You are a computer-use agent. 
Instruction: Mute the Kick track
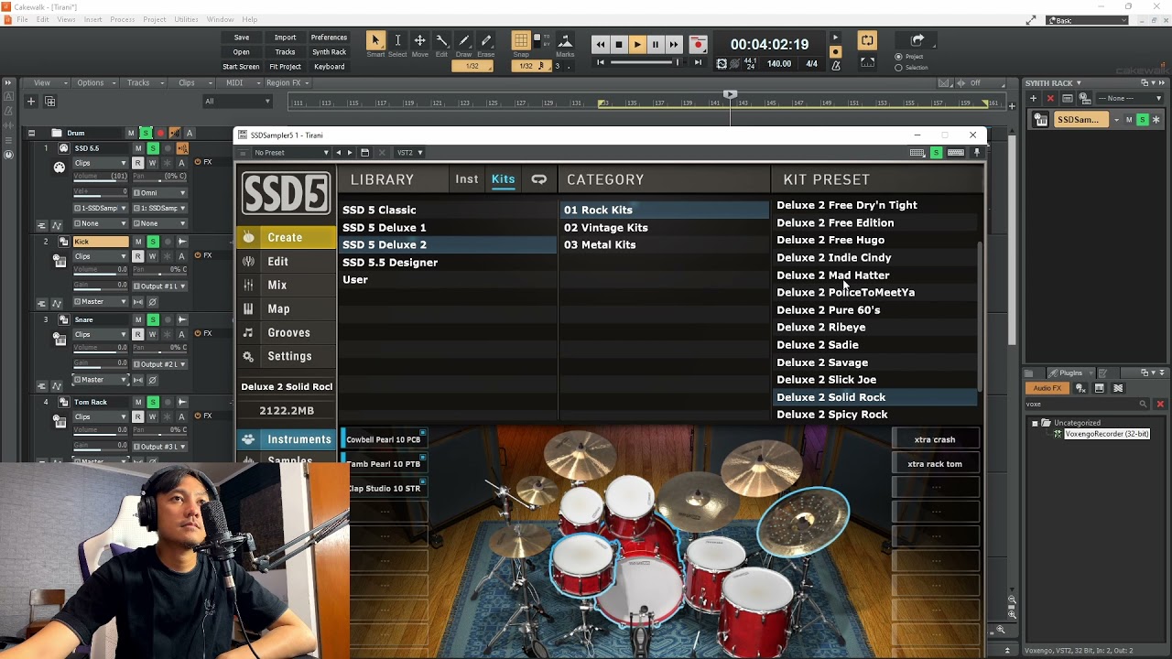tap(138, 242)
